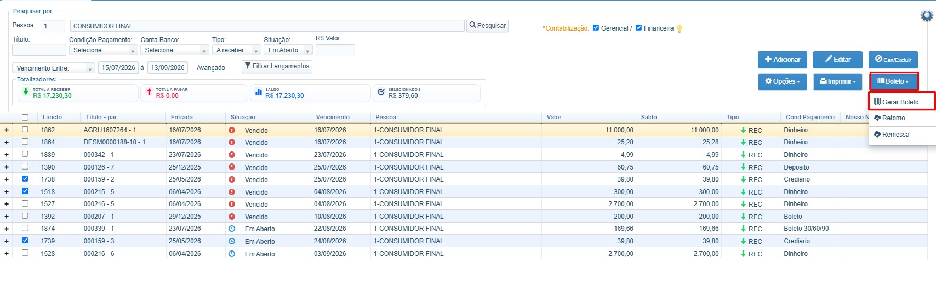This screenshot has width=936, height=292.
Task: Toggle the Financeira checkbox
Action: tap(638, 27)
